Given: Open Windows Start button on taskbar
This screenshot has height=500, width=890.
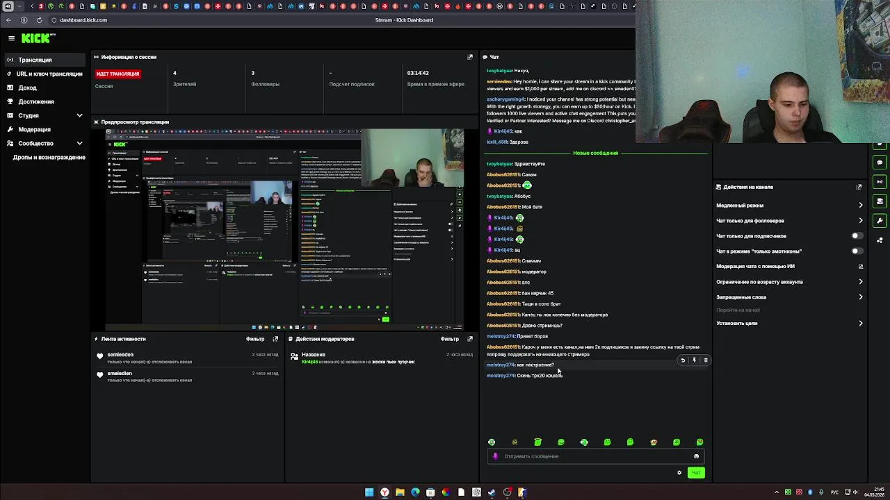Looking at the screenshot, I should 369,492.
